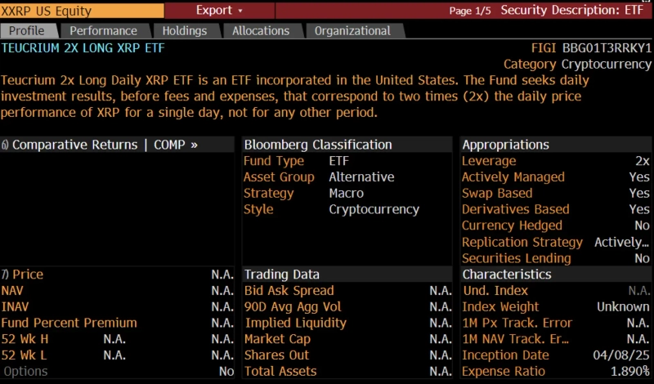This screenshot has height=384, width=654.
Task: Click the Price section link
Action: (x=28, y=275)
